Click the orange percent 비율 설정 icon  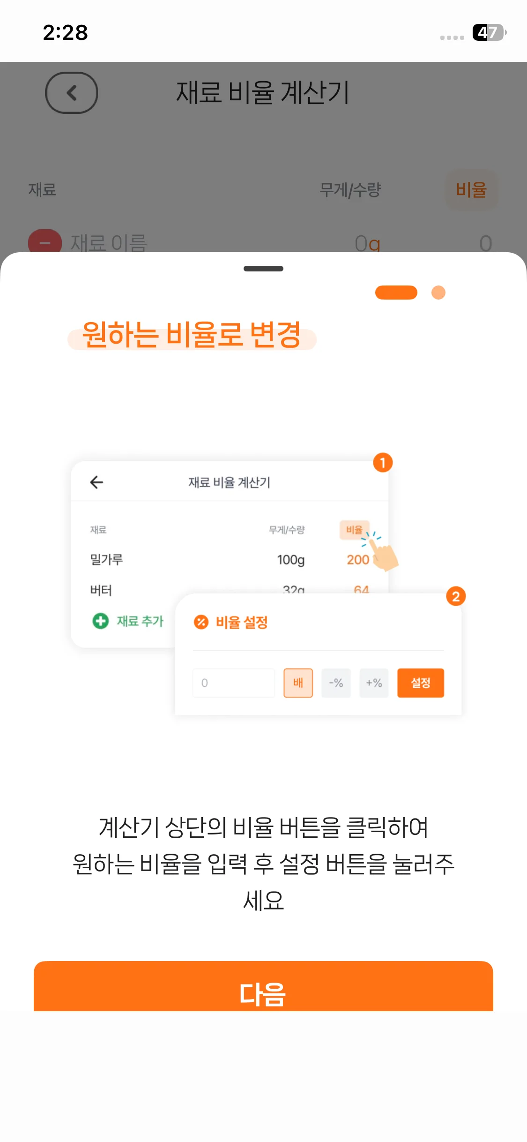point(201,622)
